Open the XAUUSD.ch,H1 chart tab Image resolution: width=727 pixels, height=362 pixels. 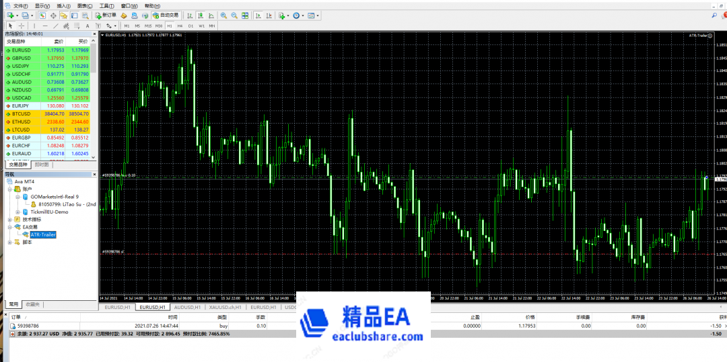point(225,307)
